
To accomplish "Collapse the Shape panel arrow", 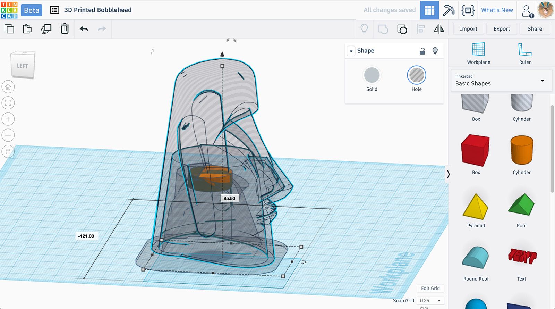I will click(351, 51).
